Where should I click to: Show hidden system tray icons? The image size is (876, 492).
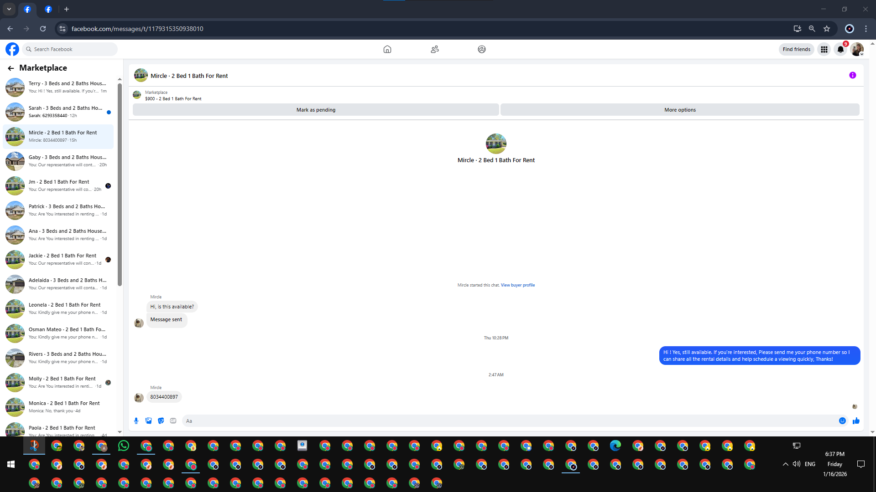[785, 464]
